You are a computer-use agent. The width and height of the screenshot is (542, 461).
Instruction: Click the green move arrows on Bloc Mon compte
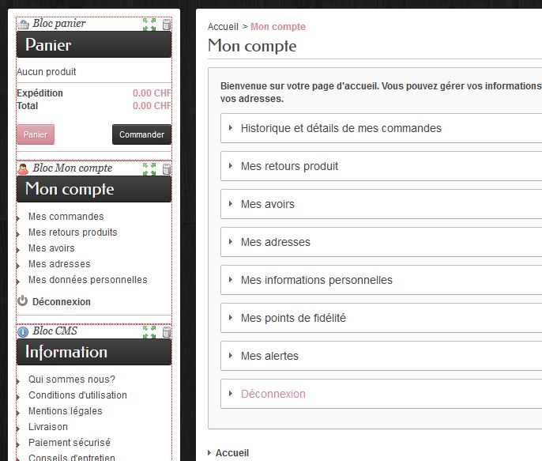[149, 169]
